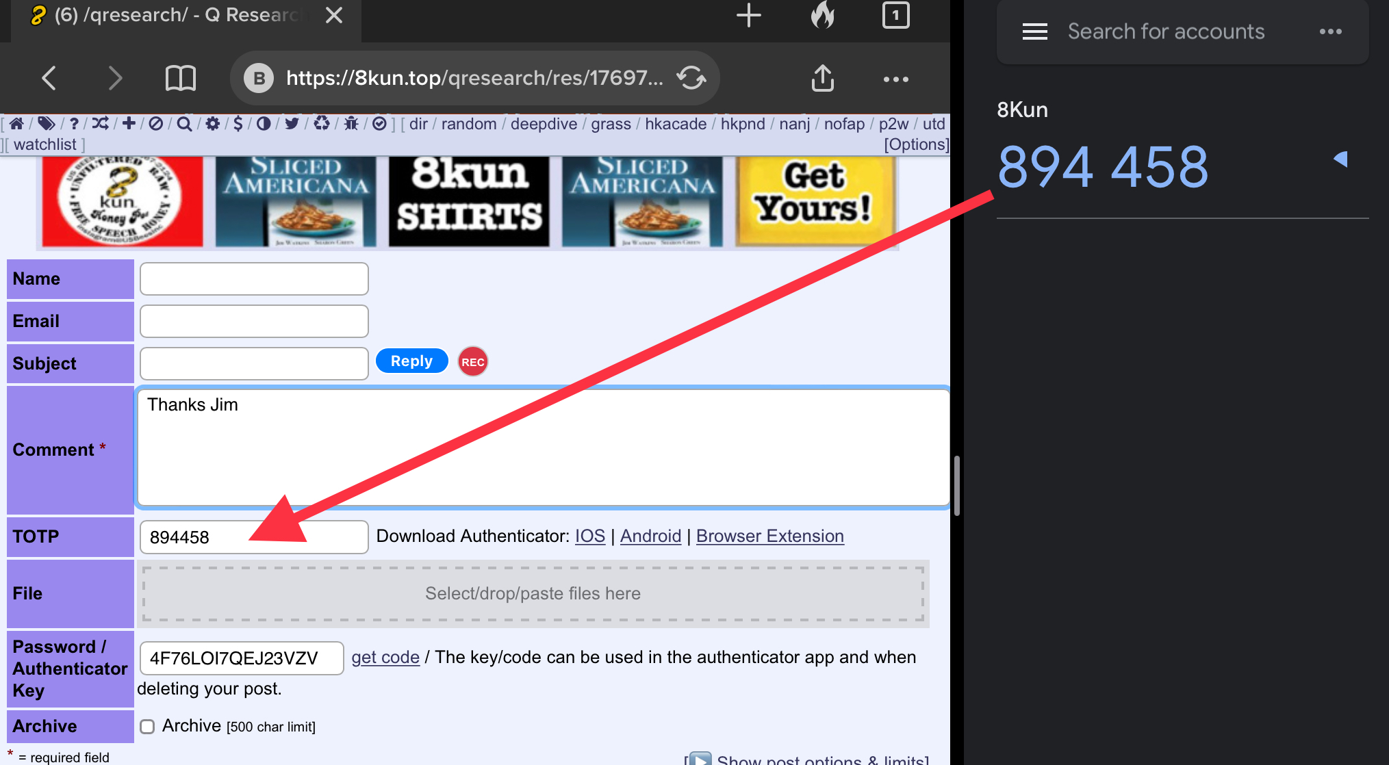Open the tab count switcher icon
The width and height of the screenshot is (1389, 765).
(896, 15)
